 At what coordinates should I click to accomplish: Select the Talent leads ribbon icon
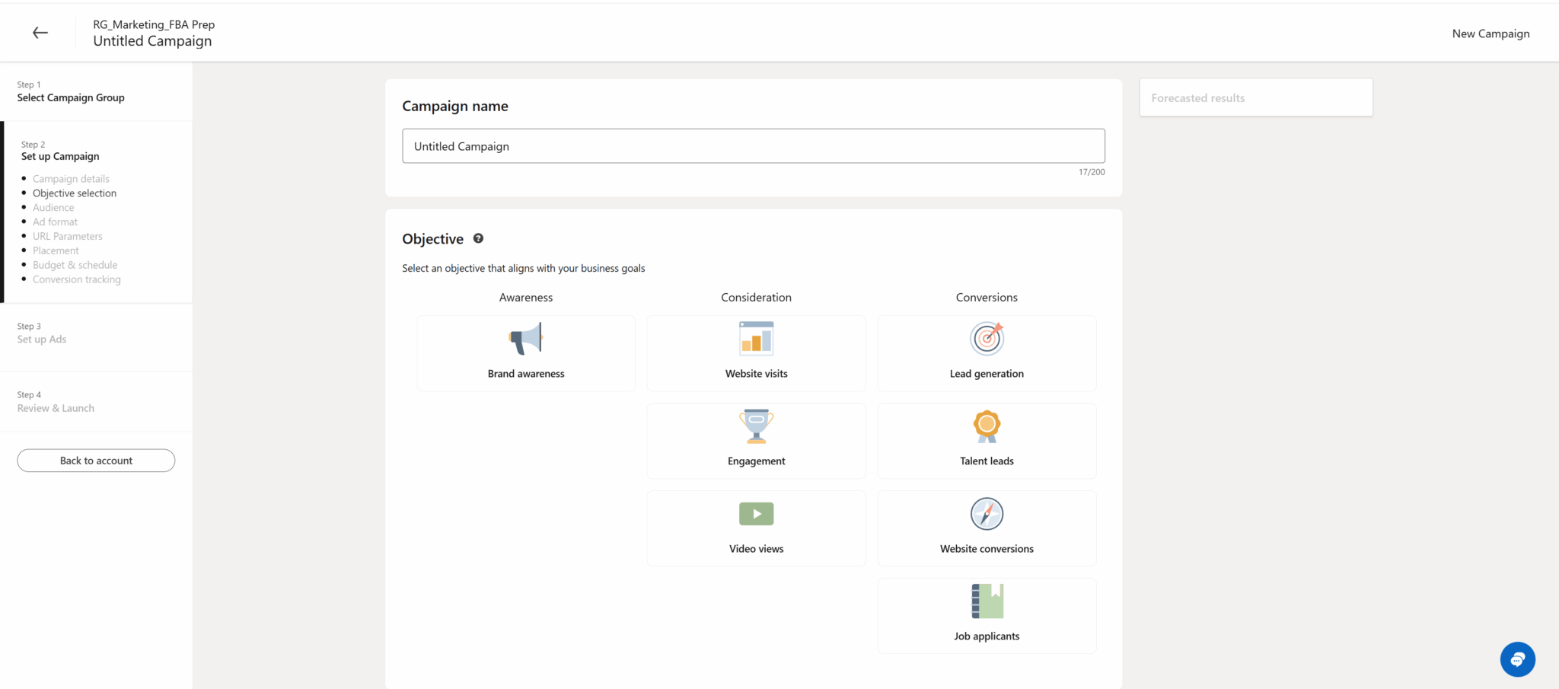coord(987,426)
